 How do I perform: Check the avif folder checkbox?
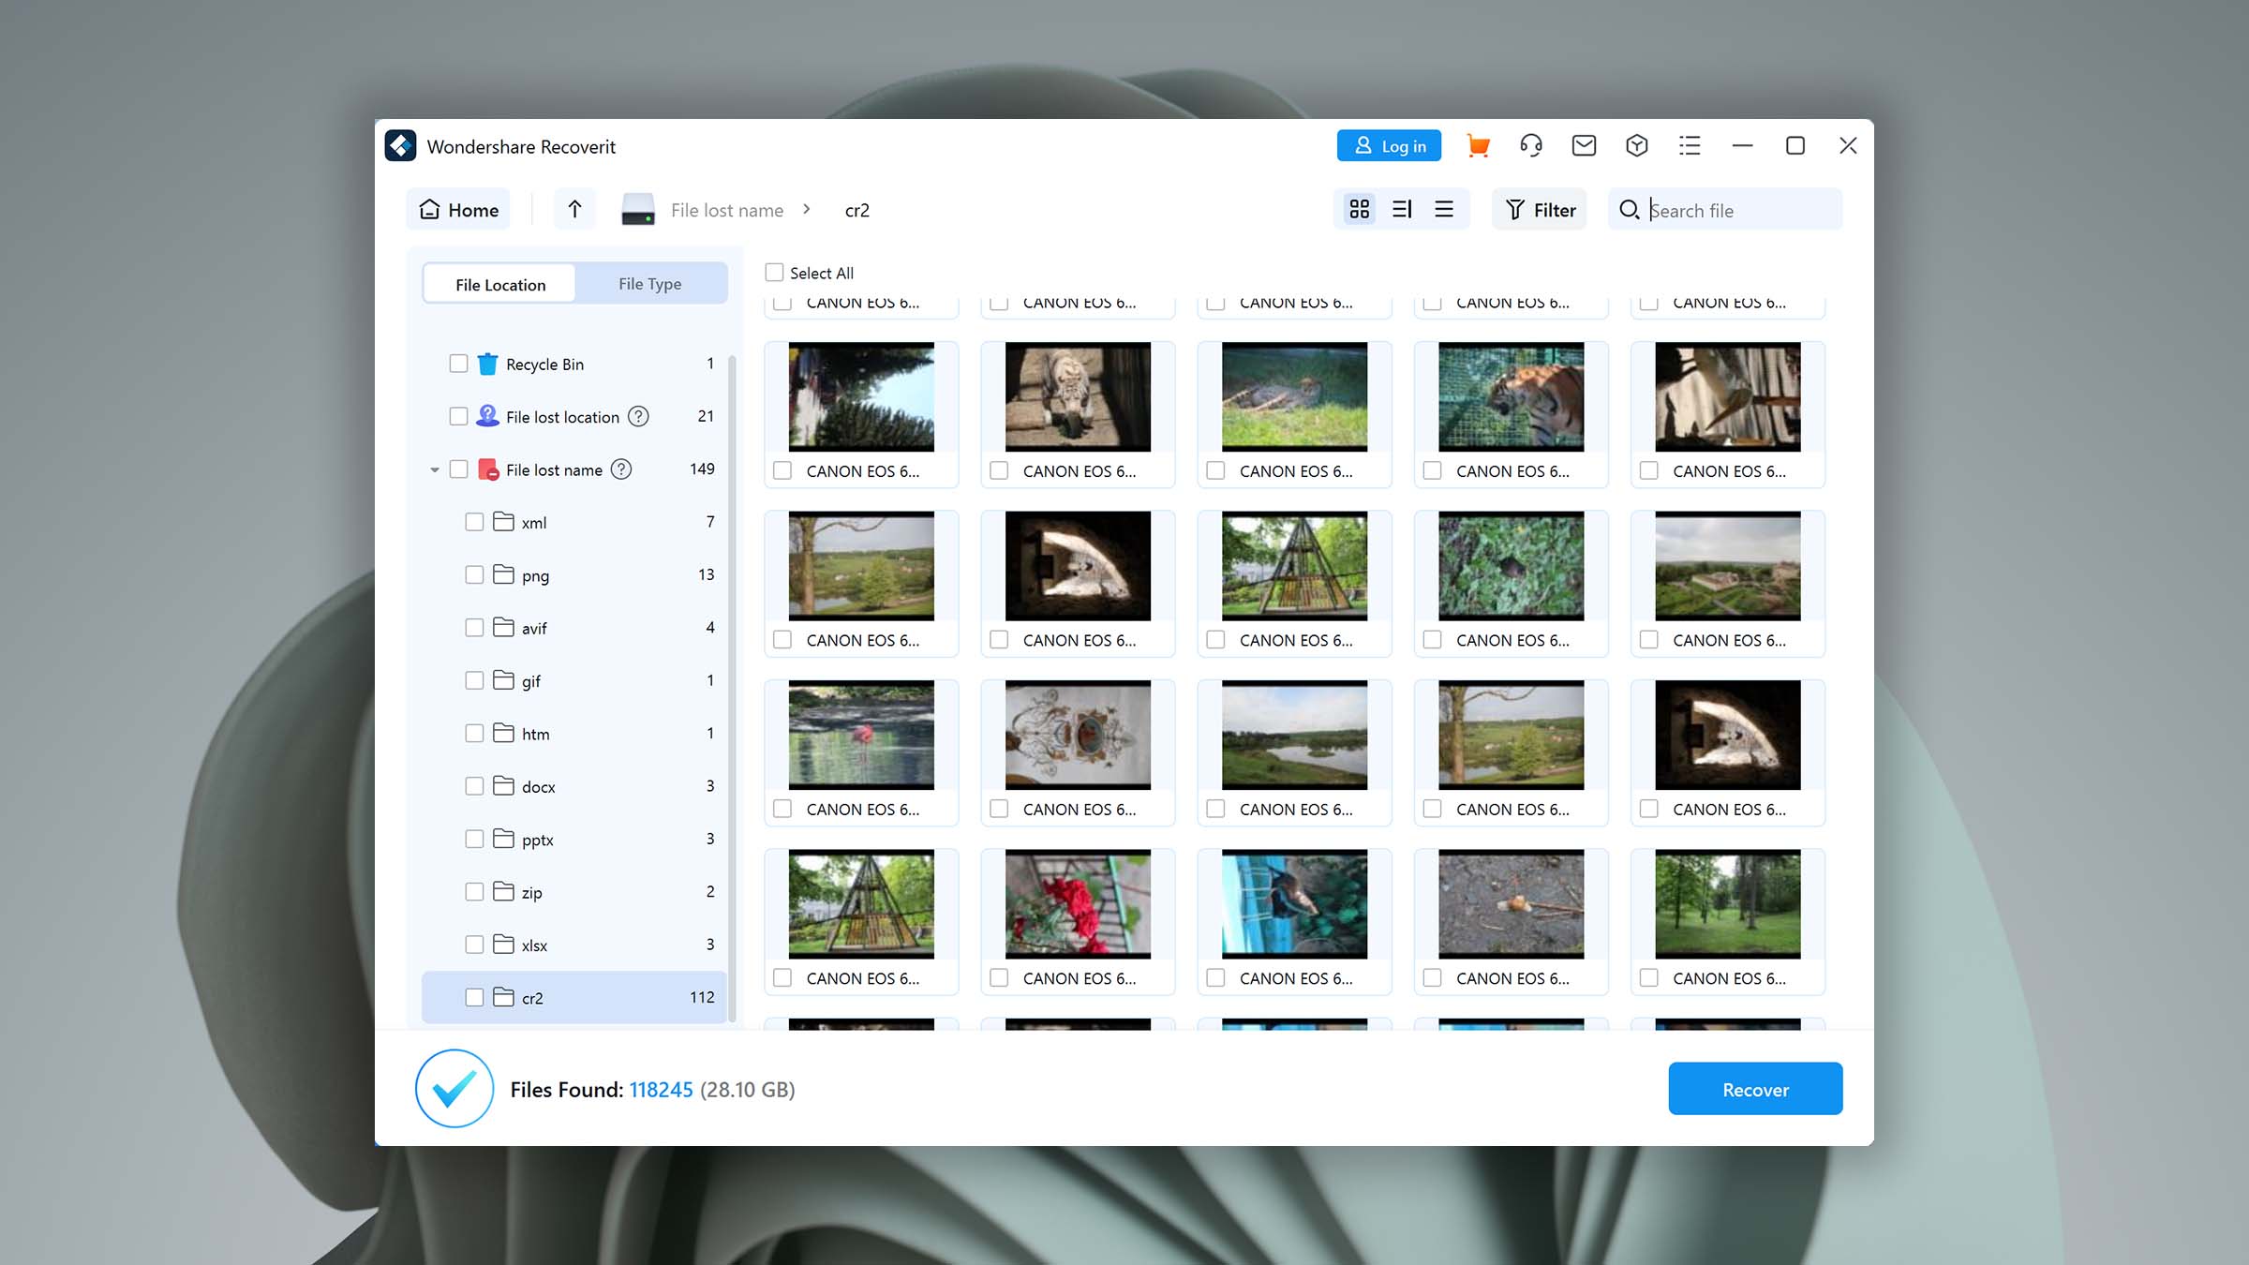(x=474, y=627)
